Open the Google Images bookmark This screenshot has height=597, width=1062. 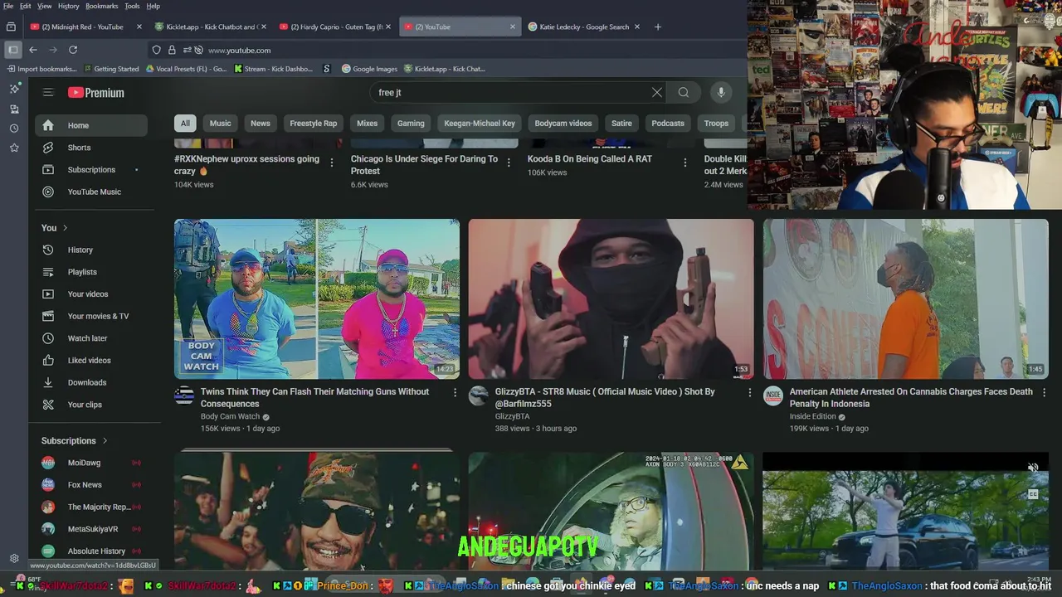coord(368,69)
